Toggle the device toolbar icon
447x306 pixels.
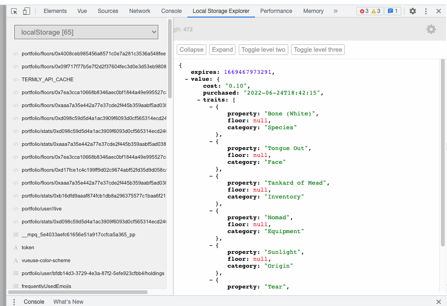pyautogui.click(x=26, y=11)
